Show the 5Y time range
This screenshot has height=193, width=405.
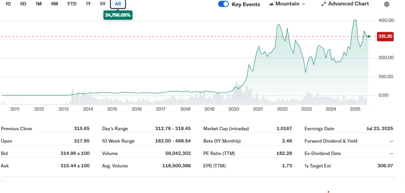coord(103,4)
